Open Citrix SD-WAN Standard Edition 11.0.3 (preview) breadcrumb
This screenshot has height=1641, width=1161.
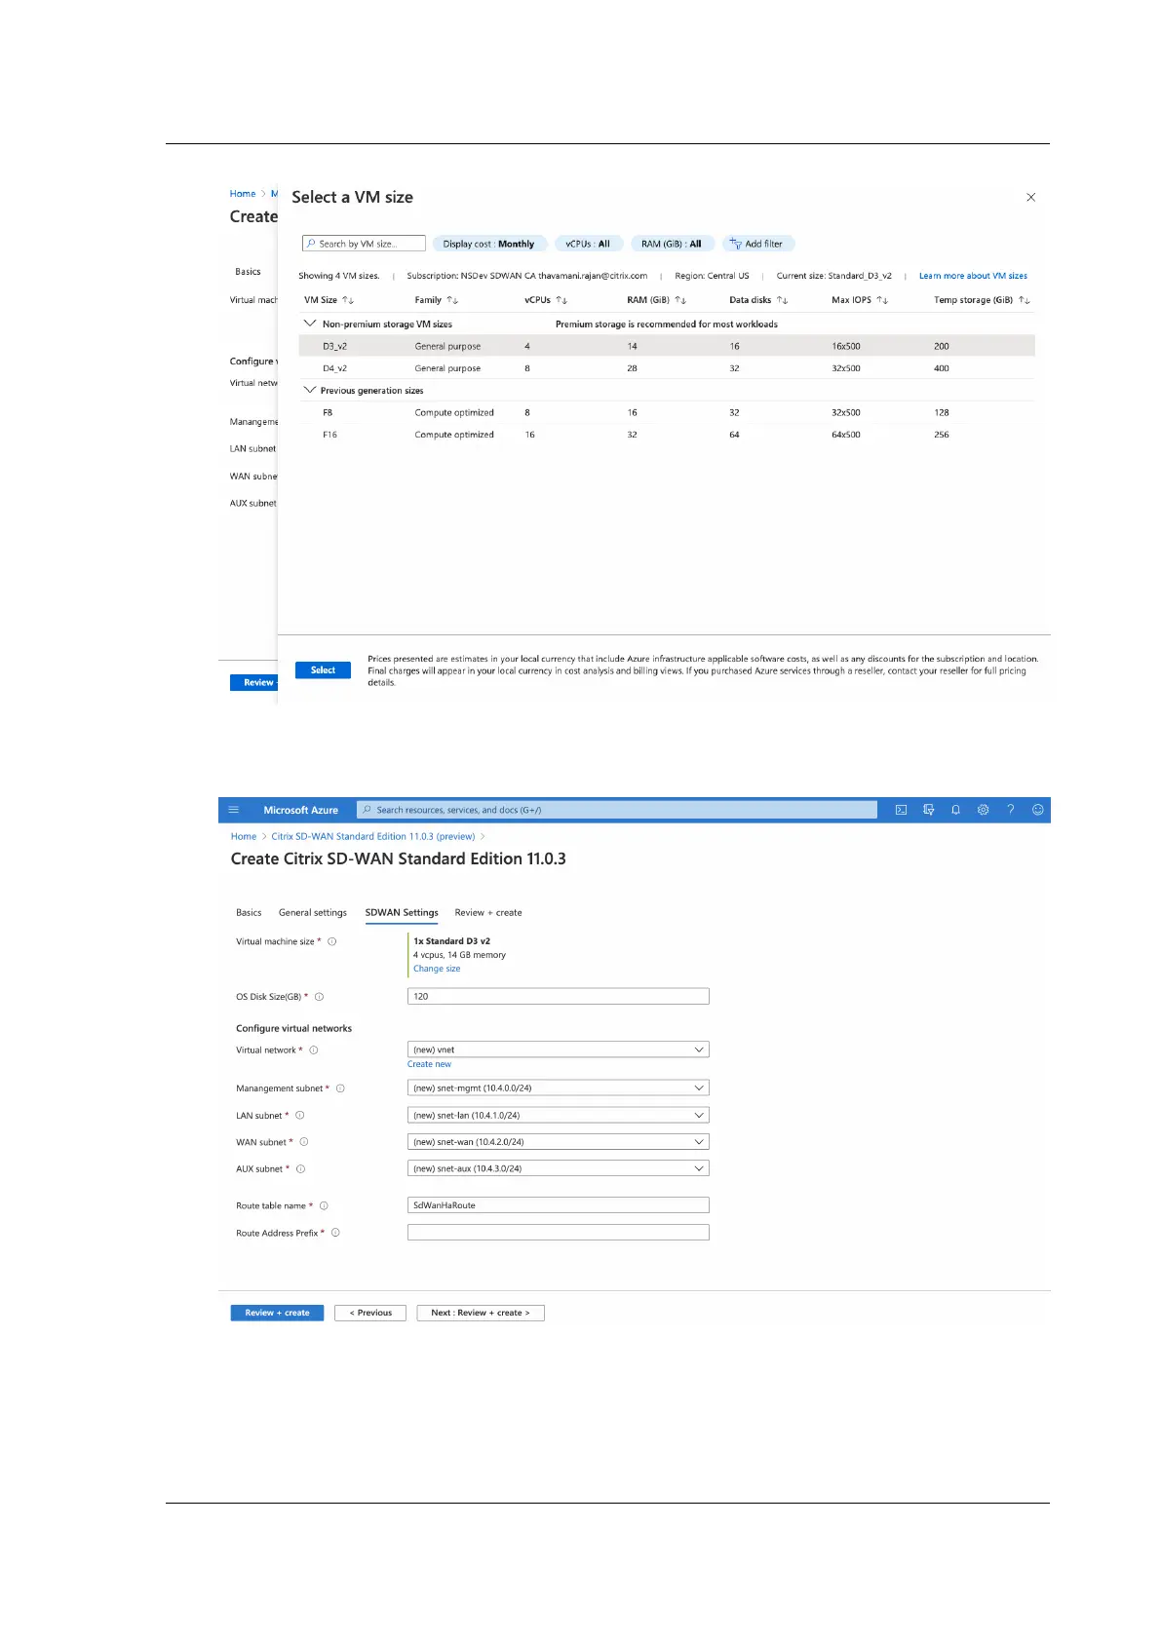[x=373, y=836]
